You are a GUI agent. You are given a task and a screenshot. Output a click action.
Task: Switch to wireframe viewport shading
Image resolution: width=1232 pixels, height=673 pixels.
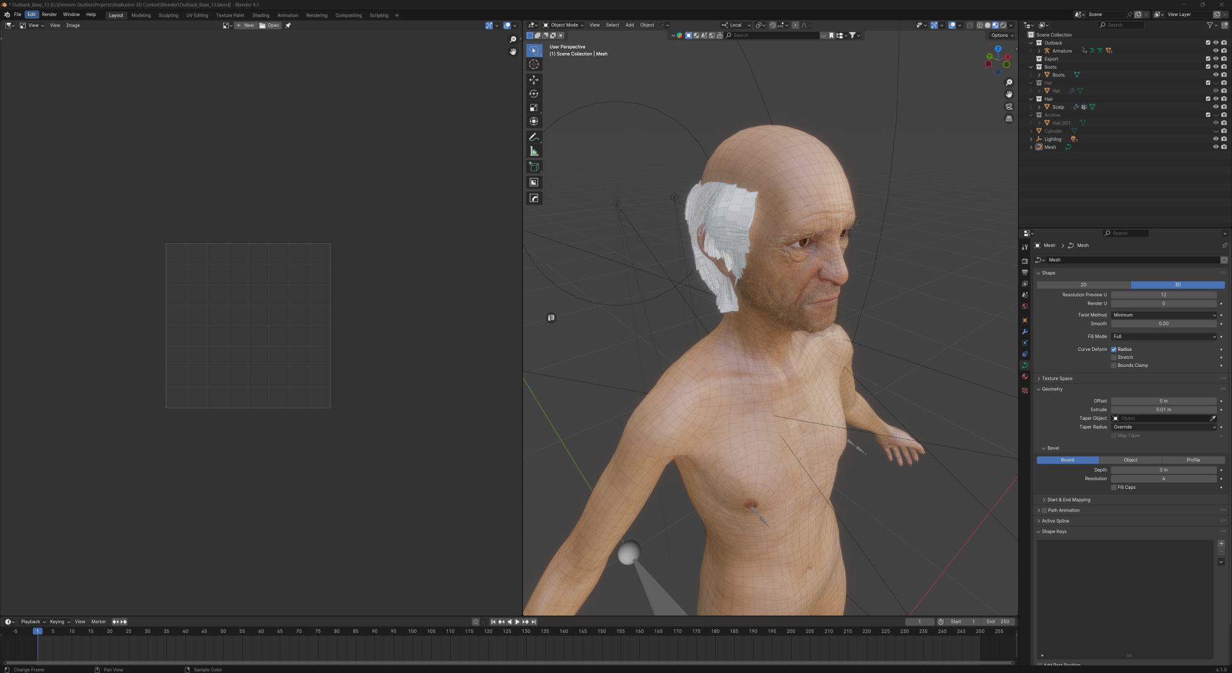tap(980, 25)
